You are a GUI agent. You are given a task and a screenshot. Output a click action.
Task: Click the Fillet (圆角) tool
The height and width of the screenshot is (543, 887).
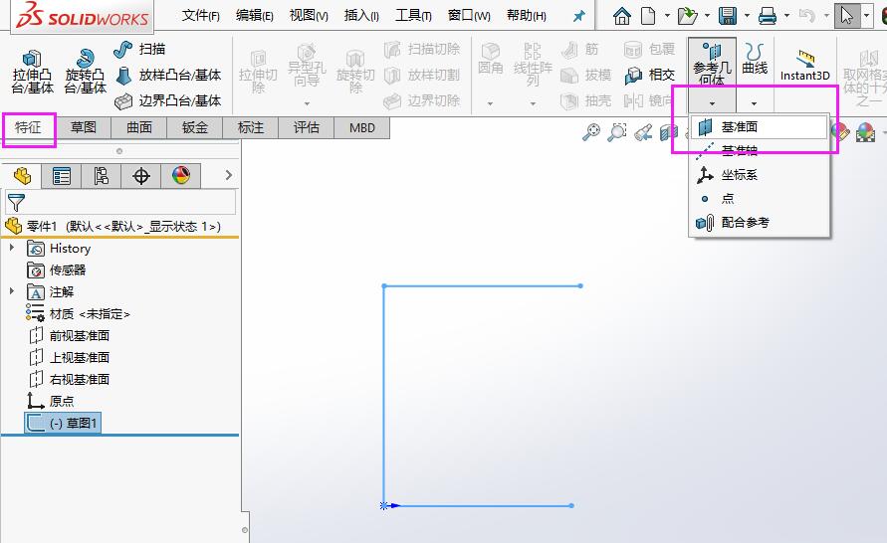490,59
